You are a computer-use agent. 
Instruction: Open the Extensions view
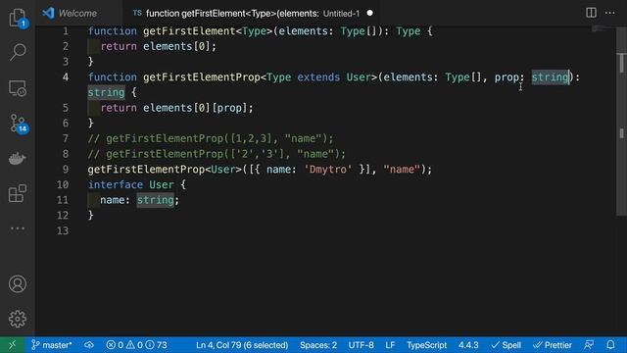[18, 193]
